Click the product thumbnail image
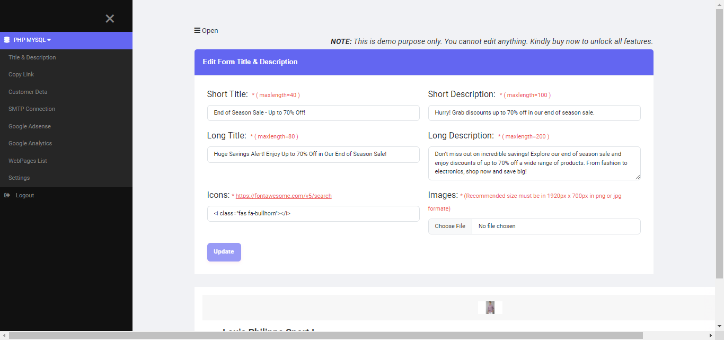Image resolution: width=724 pixels, height=340 pixels. (490, 308)
